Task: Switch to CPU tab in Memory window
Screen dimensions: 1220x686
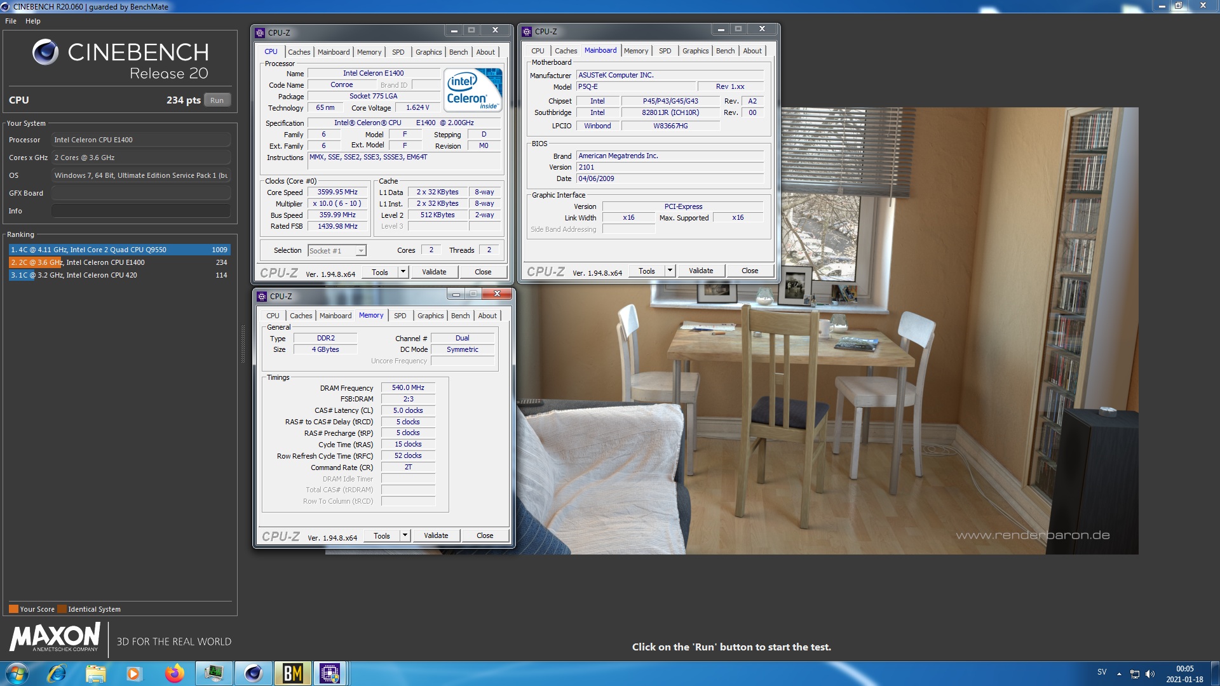Action: point(273,316)
